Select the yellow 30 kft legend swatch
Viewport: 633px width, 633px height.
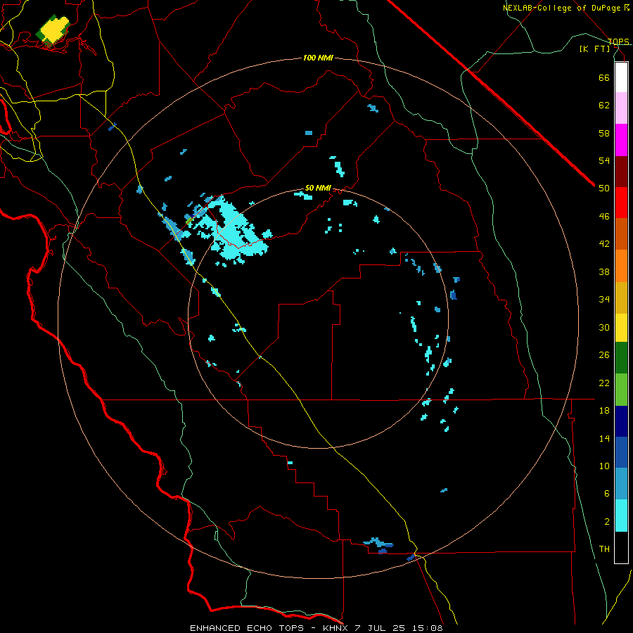621,327
